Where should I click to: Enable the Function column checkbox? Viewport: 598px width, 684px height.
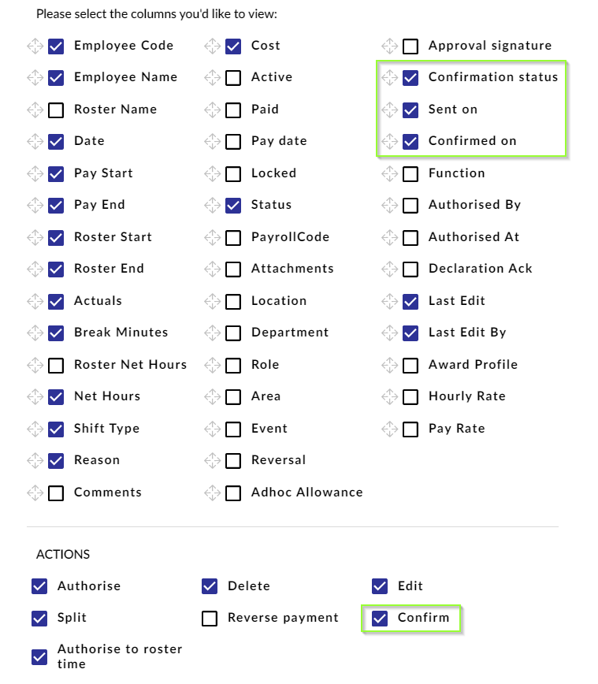tap(410, 173)
